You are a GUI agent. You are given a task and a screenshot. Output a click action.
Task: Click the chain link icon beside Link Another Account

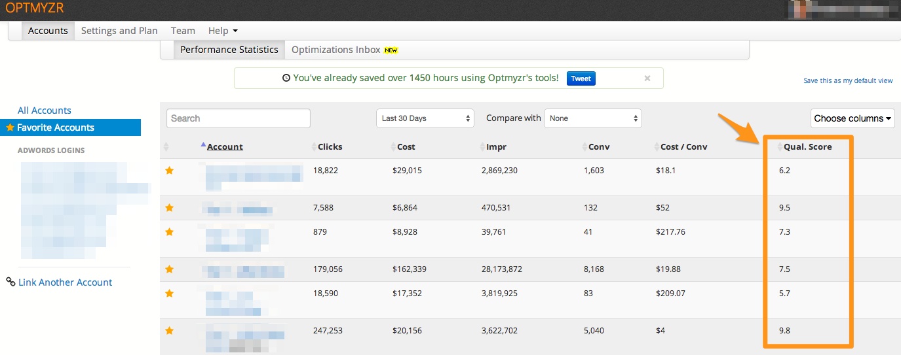coord(10,282)
